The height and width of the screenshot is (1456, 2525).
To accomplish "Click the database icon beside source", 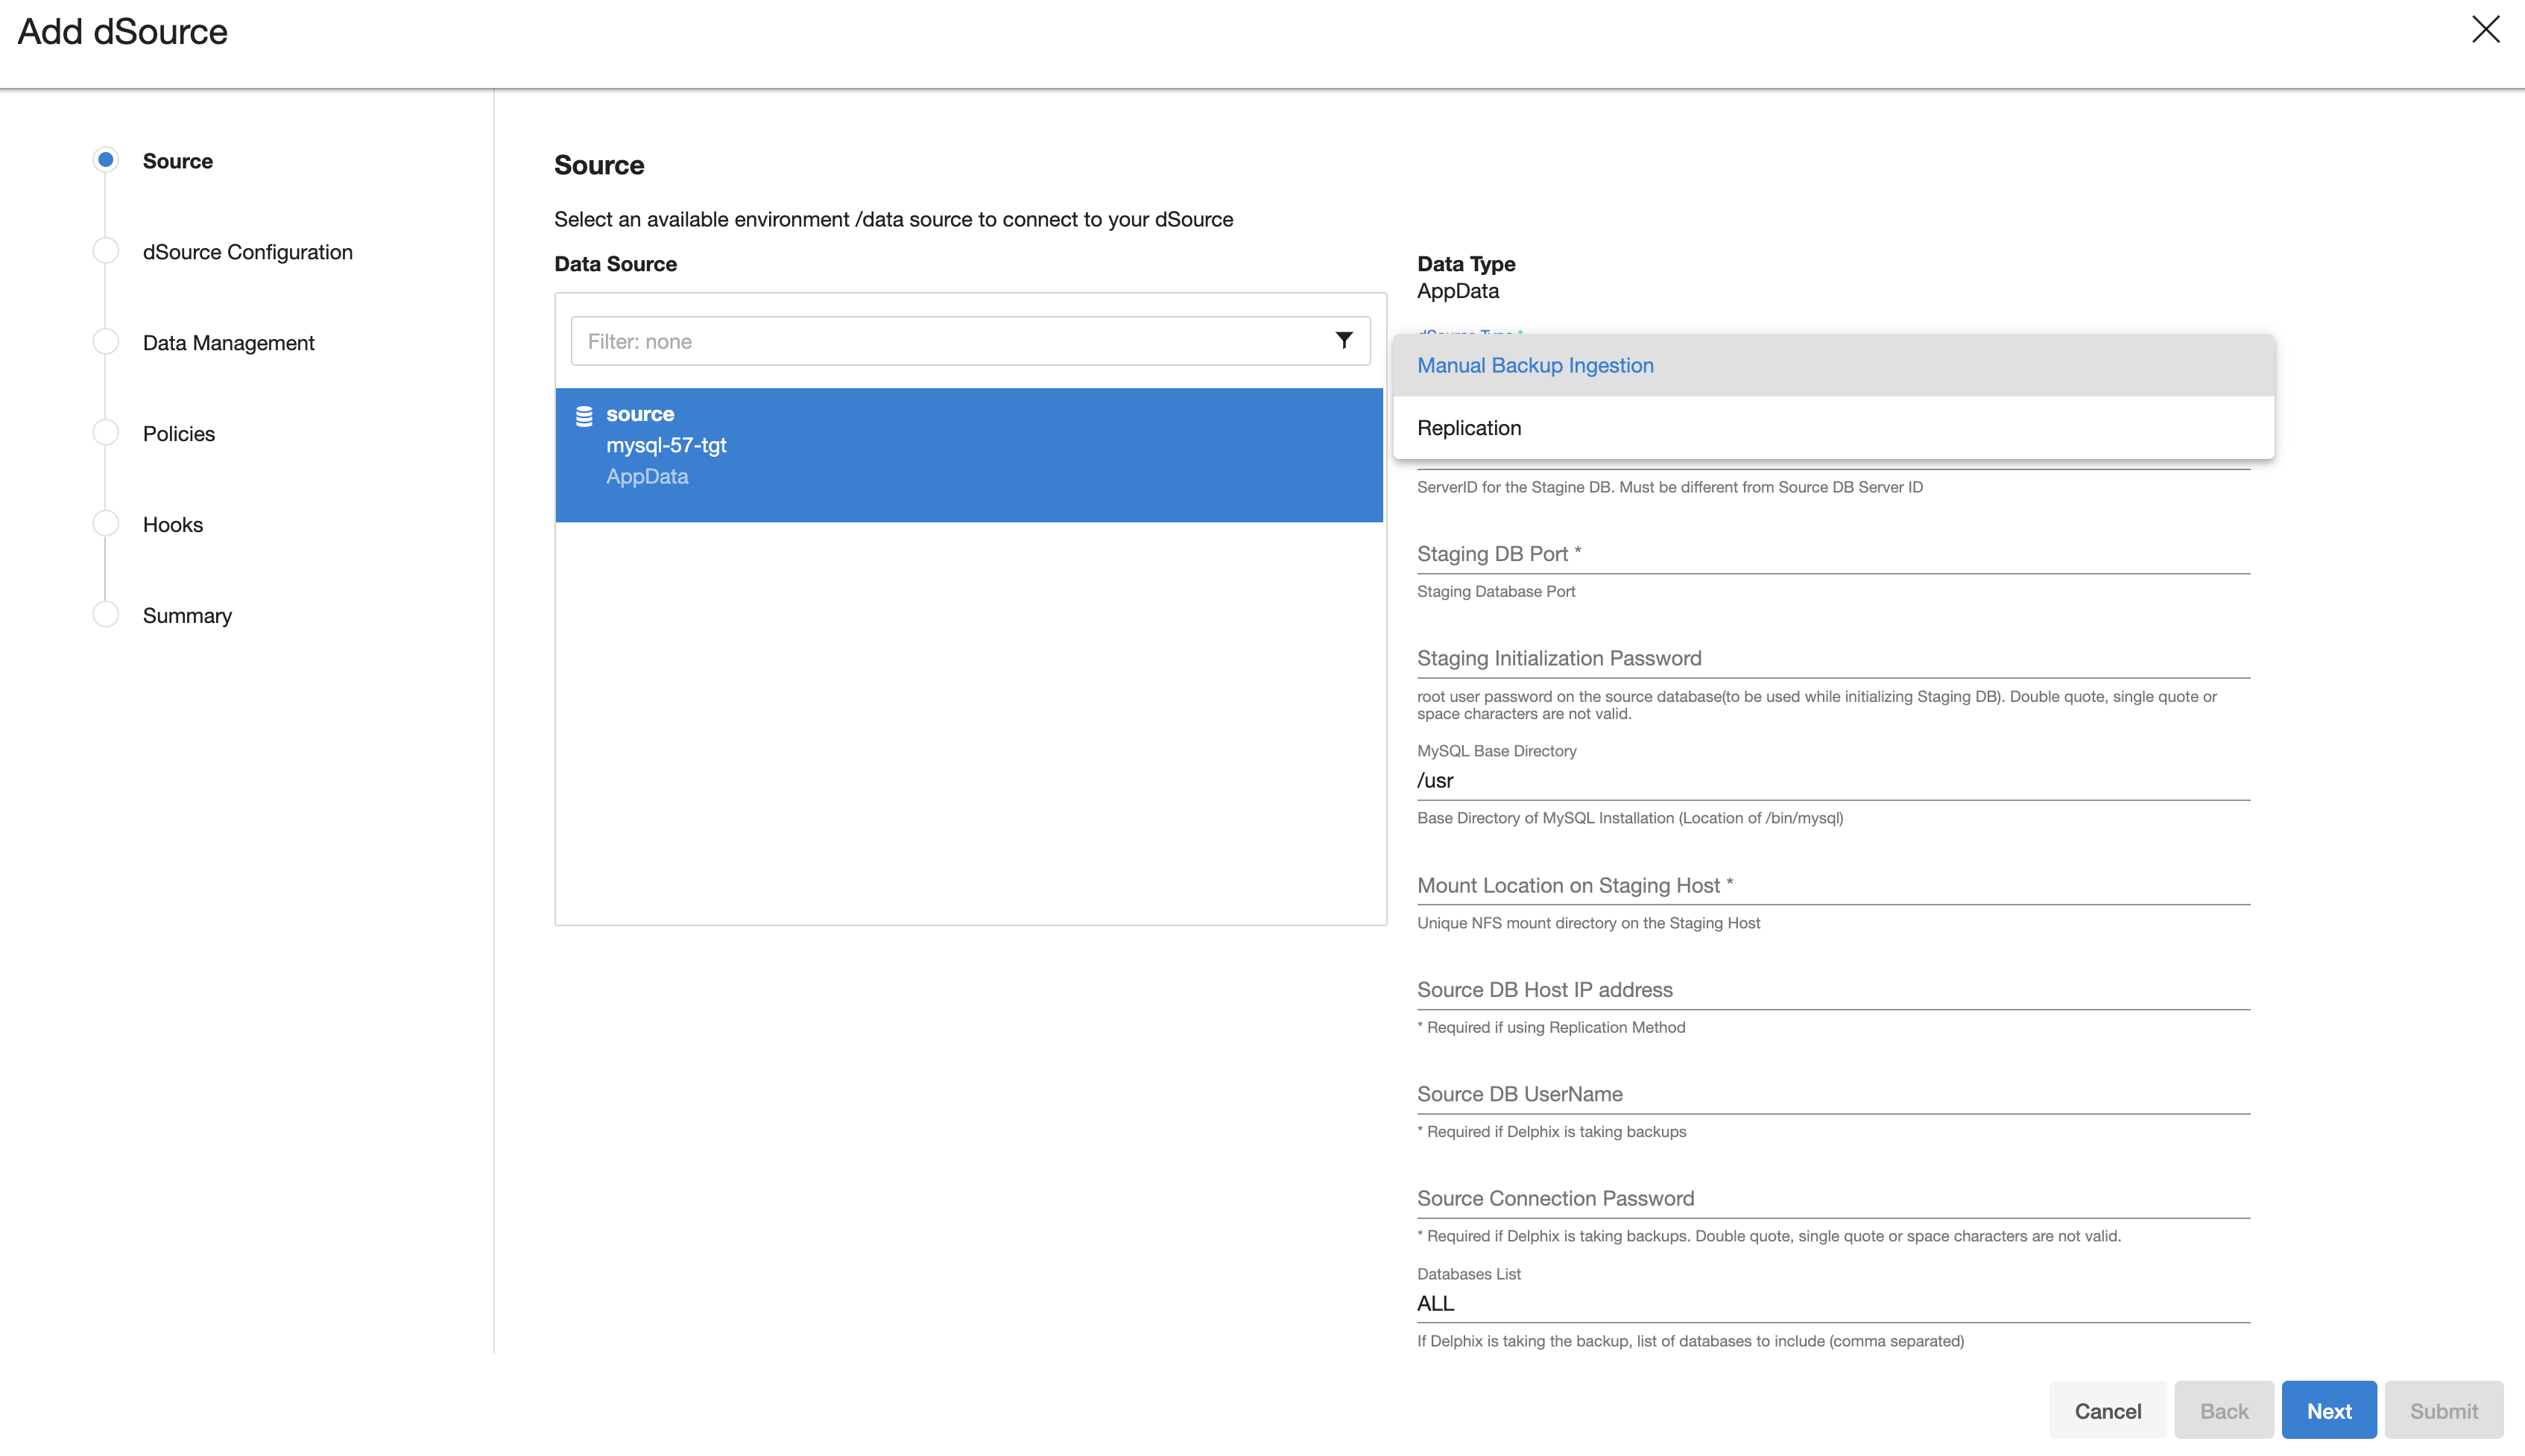I will pyautogui.click(x=584, y=416).
